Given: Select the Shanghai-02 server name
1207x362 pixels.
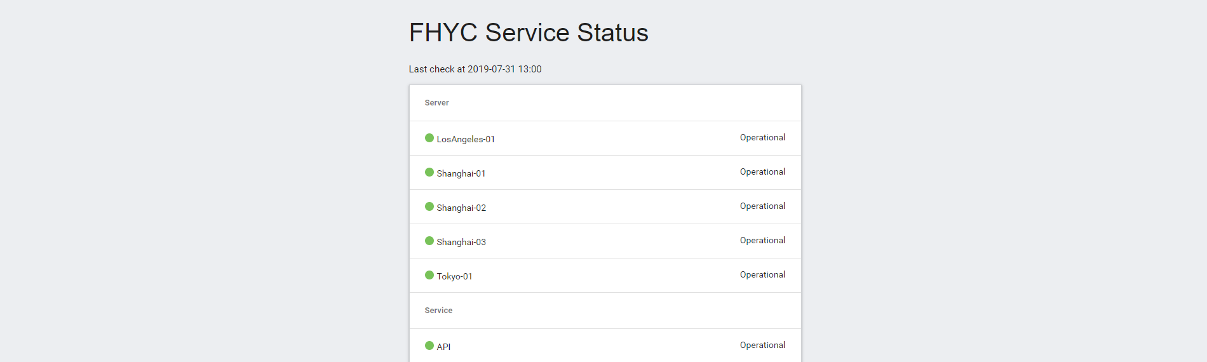Looking at the screenshot, I should 461,208.
